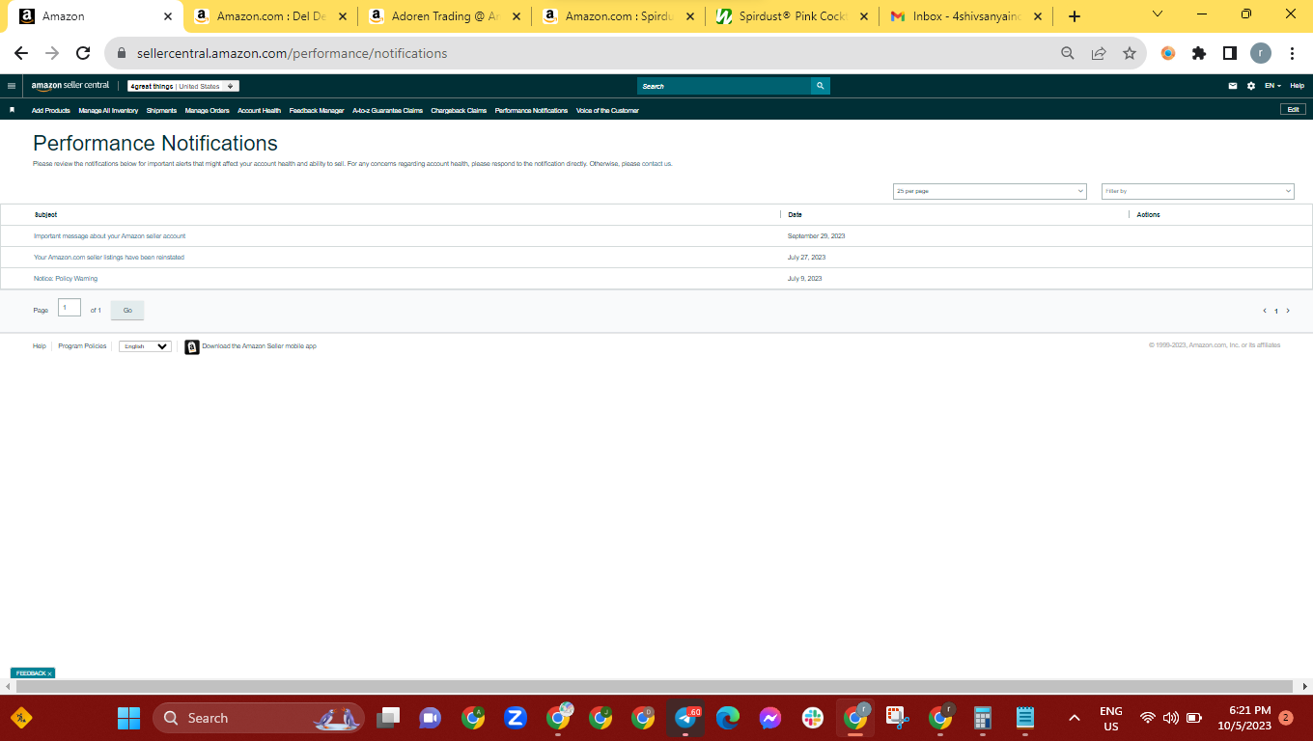This screenshot has width=1313, height=741.
Task: Click the browser address bar URL
Action: 292,54
